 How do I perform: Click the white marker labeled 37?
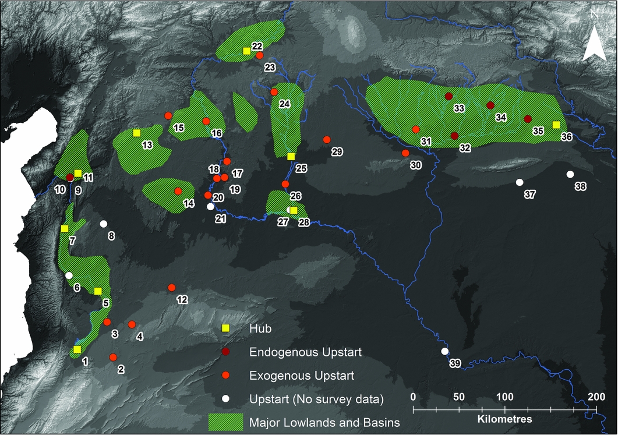(x=520, y=182)
